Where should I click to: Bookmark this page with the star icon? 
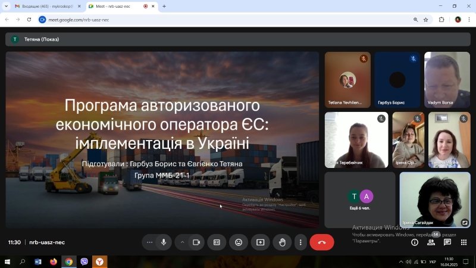pyautogui.click(x=426, y=20)
